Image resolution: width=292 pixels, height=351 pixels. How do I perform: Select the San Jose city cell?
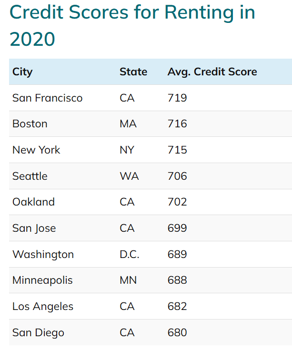(x=34, y=228)
